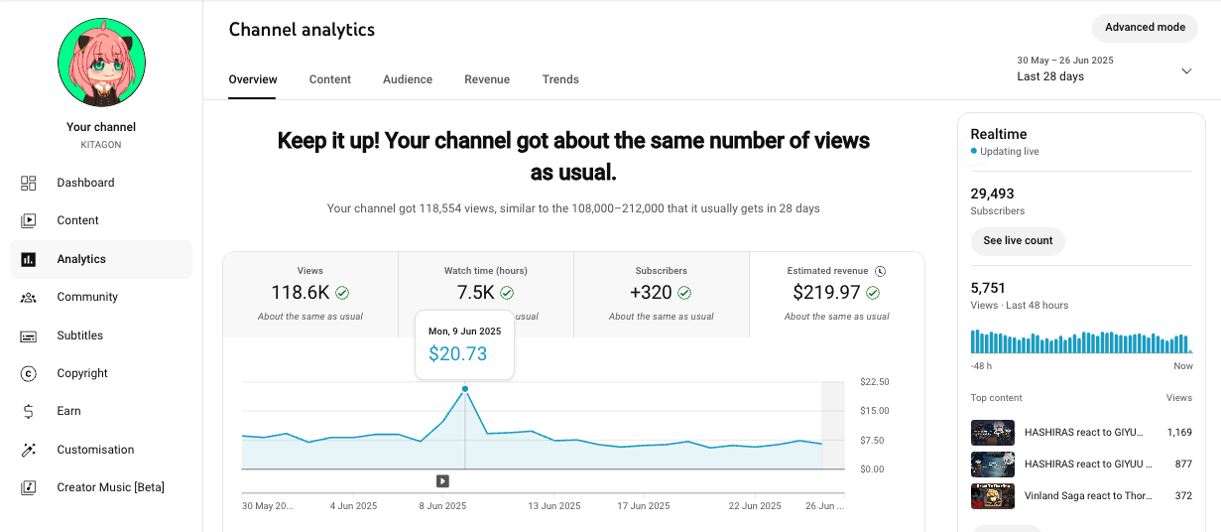Click the channel avatar picture
Screen dimensions: 1221x532
(x=101, y=62)
